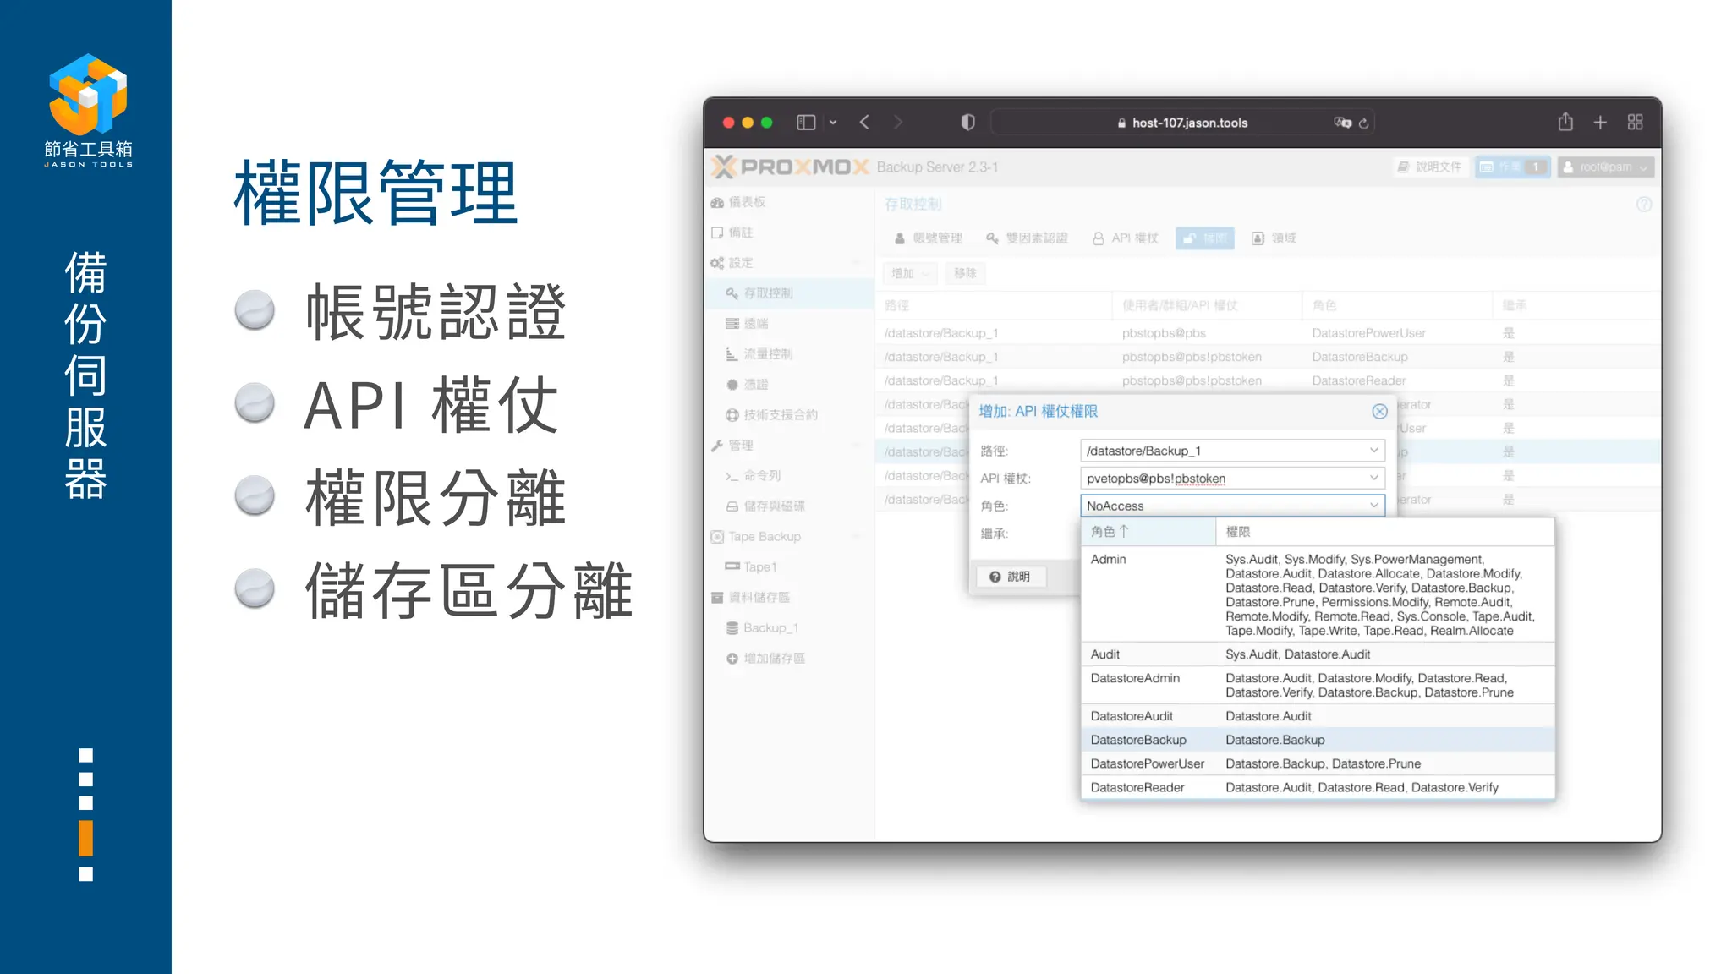Sort by 路徑 path column header
This screenshot has width=1732, height=974.
(x=994, y=305)
